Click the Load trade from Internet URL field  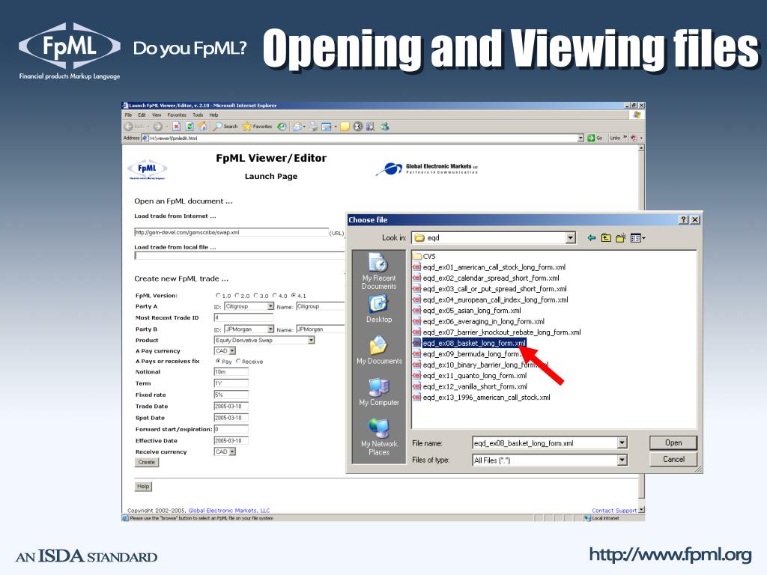point(231,232)
